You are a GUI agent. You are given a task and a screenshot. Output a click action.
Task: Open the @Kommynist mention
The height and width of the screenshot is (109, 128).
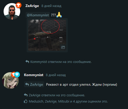click(x=38, y=15)
